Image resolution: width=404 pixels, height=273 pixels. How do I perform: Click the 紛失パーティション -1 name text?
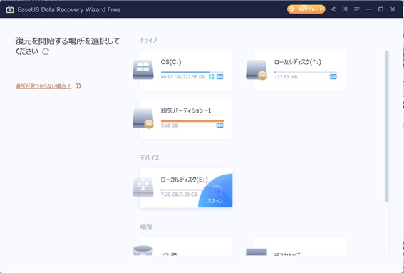[x=186, y=111]
